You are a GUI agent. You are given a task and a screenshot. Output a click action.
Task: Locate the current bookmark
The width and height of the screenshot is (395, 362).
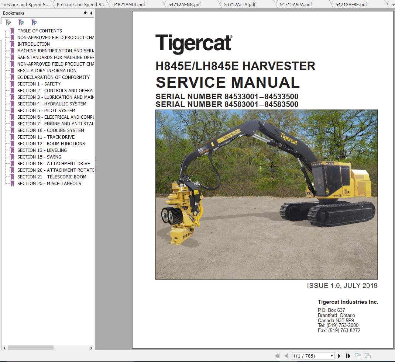point(34,22)
